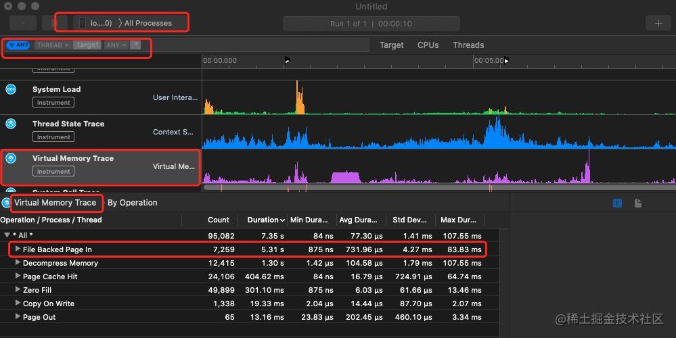
Task: Click the 5.31 s duration cell
Action: point(273,249)
